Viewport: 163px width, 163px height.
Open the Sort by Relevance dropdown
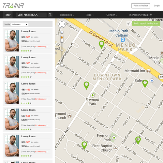tap(20, 24)
